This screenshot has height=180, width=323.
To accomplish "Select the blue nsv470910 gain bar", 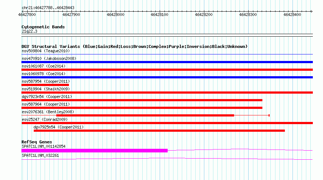I will pos(167,62).
